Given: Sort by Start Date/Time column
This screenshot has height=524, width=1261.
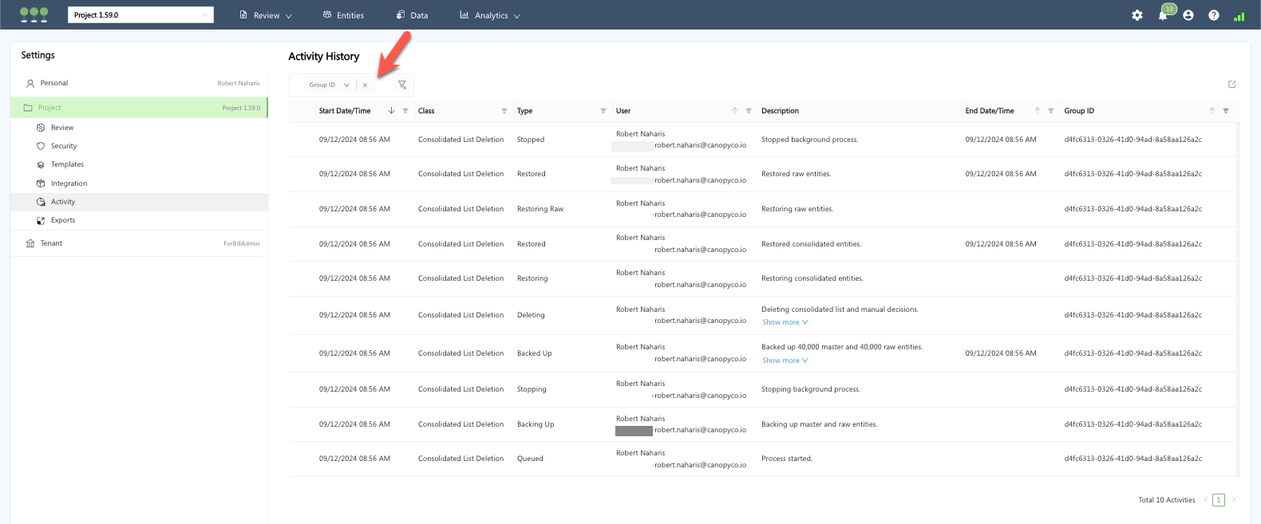Looking at the screenshot, I should point(391,111).
